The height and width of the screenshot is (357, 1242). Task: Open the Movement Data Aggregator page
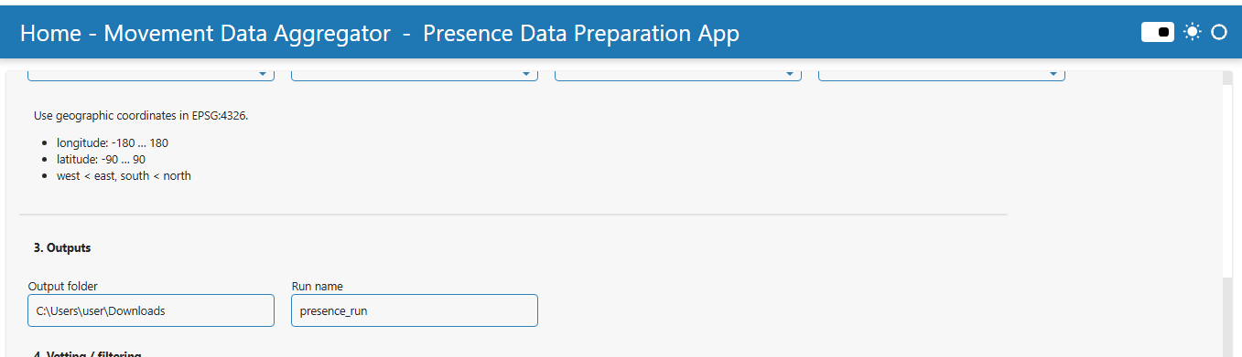(247, 34)
